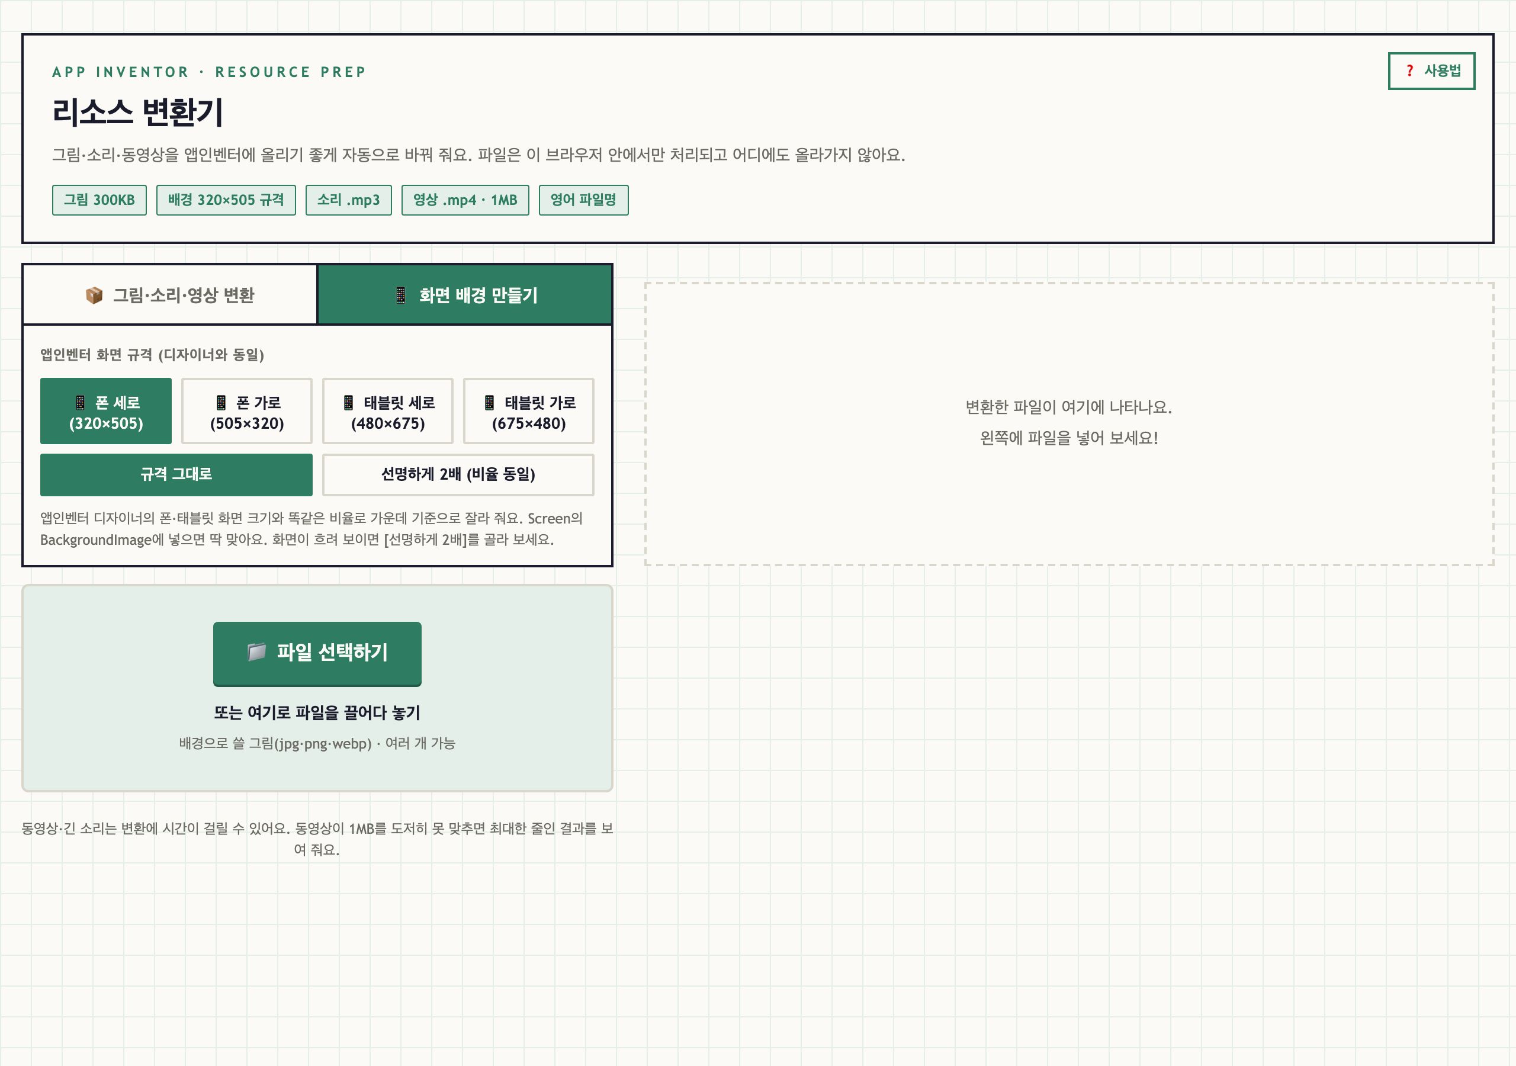The height and width of the screenshot is (1066, 1516).
Task: Open the 사용법 help button
Action: click(x=1431, y=70)
